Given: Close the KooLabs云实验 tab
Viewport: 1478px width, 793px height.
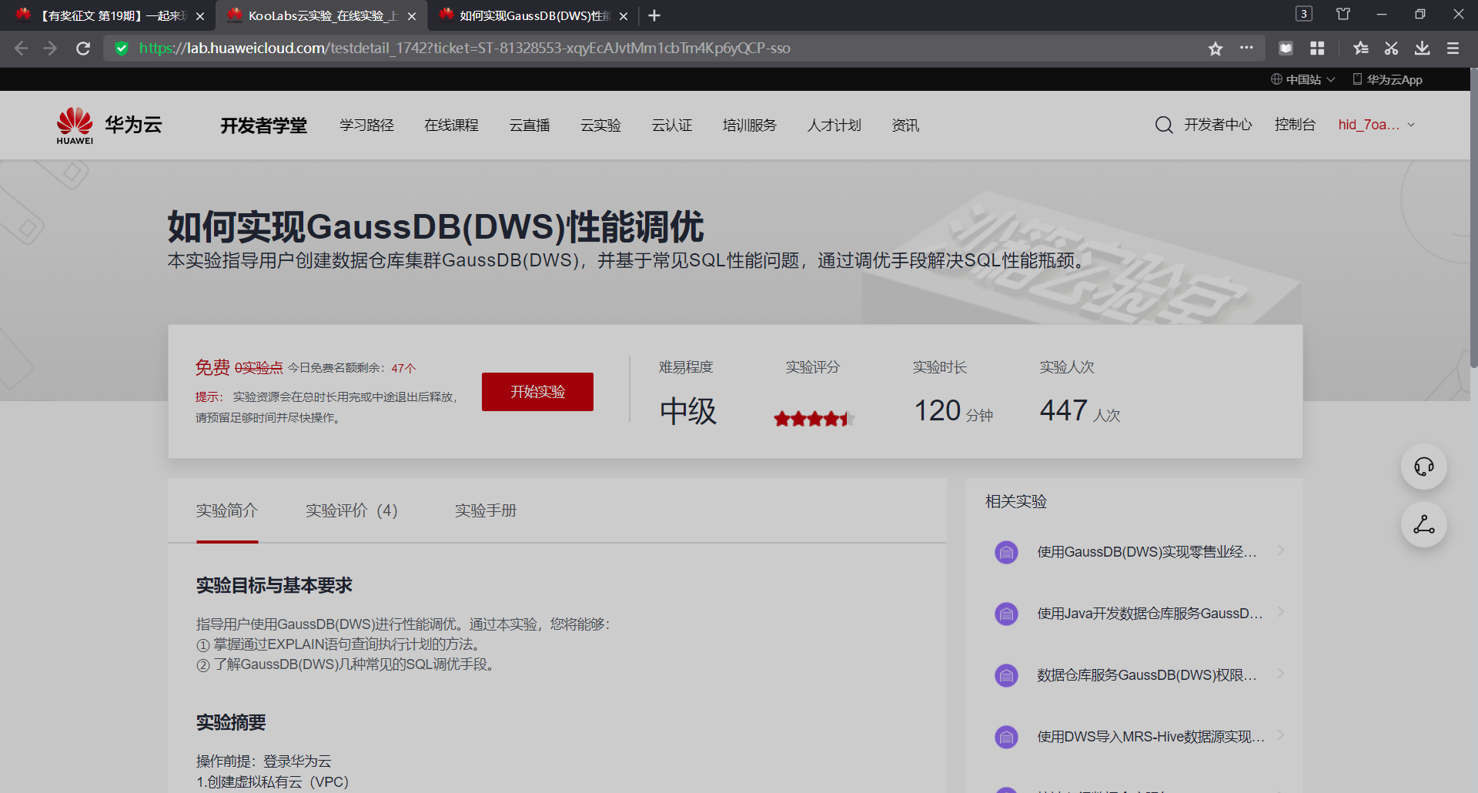Looking at the screenshot, I should click(412, 16).
